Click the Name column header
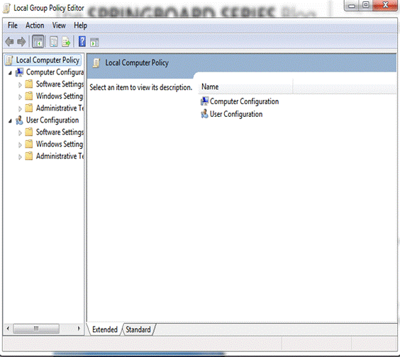 [x=245, y=86]
